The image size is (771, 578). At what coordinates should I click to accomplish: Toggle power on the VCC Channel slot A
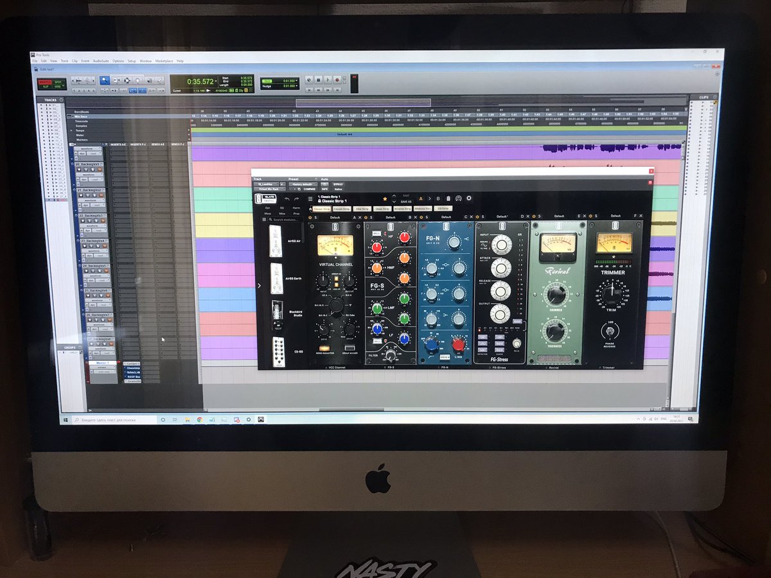click(x=310, y=218)
